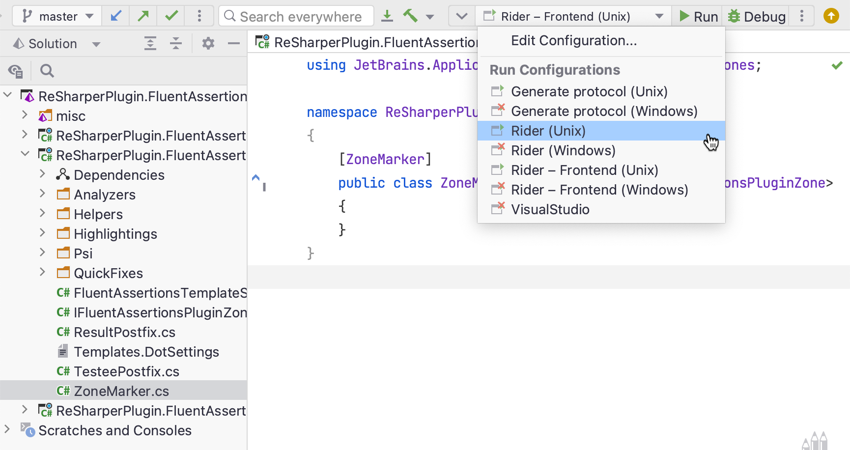Locate opened file using the eye icon
Screen dimensions: 850x450
pos(16,71)
